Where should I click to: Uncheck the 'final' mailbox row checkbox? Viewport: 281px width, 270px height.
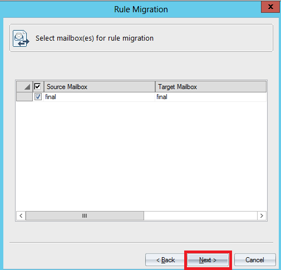tap(38, 97)
